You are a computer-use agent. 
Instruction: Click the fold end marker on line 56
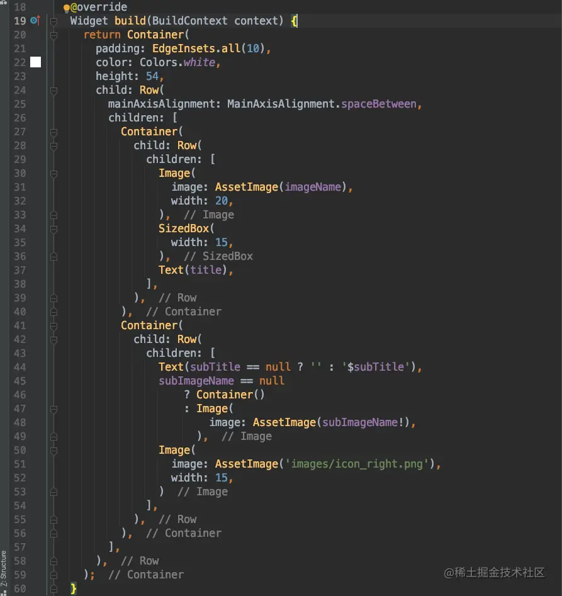click(53, 534)
